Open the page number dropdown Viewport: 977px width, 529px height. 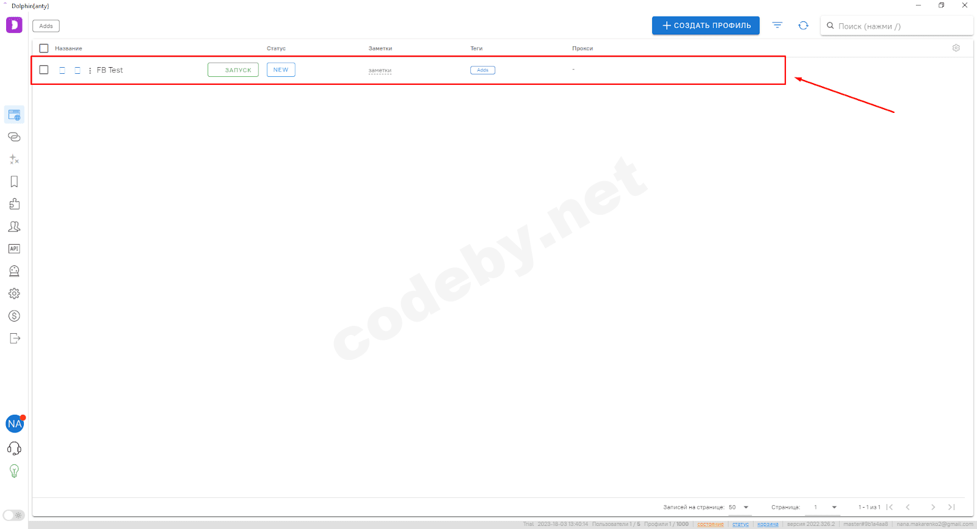pos(824,507)
